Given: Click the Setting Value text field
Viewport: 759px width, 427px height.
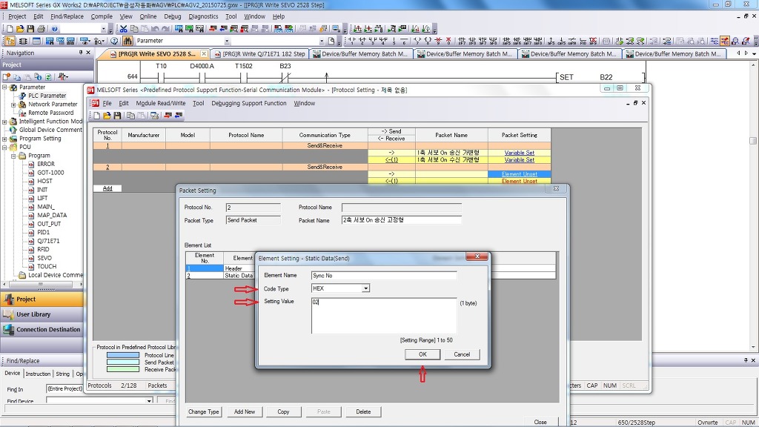Looking at the screenshot, I should pos(383,315).
